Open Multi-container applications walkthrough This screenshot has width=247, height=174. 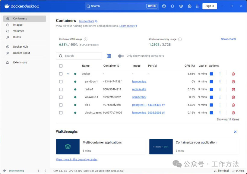pos(101,147)
